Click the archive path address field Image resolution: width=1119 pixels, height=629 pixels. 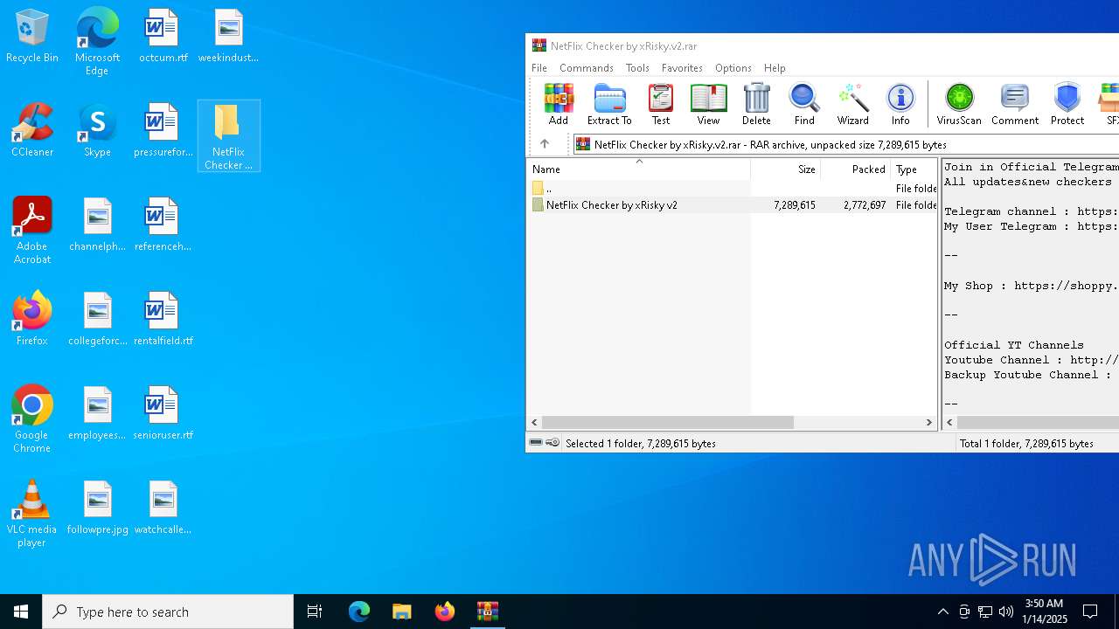(846, 144)
